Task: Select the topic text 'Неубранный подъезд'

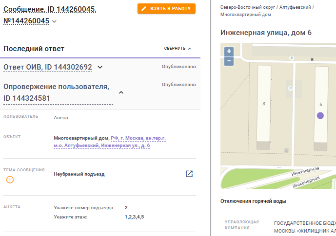Action: coord(79,174)
